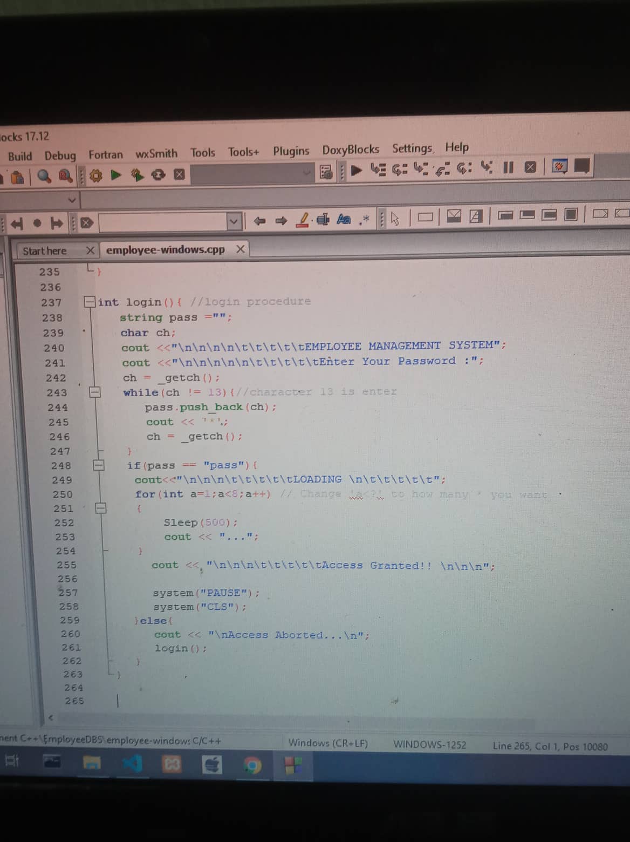
Task: Click the Break debugger pause icon
Action: (x=508, y=167)
